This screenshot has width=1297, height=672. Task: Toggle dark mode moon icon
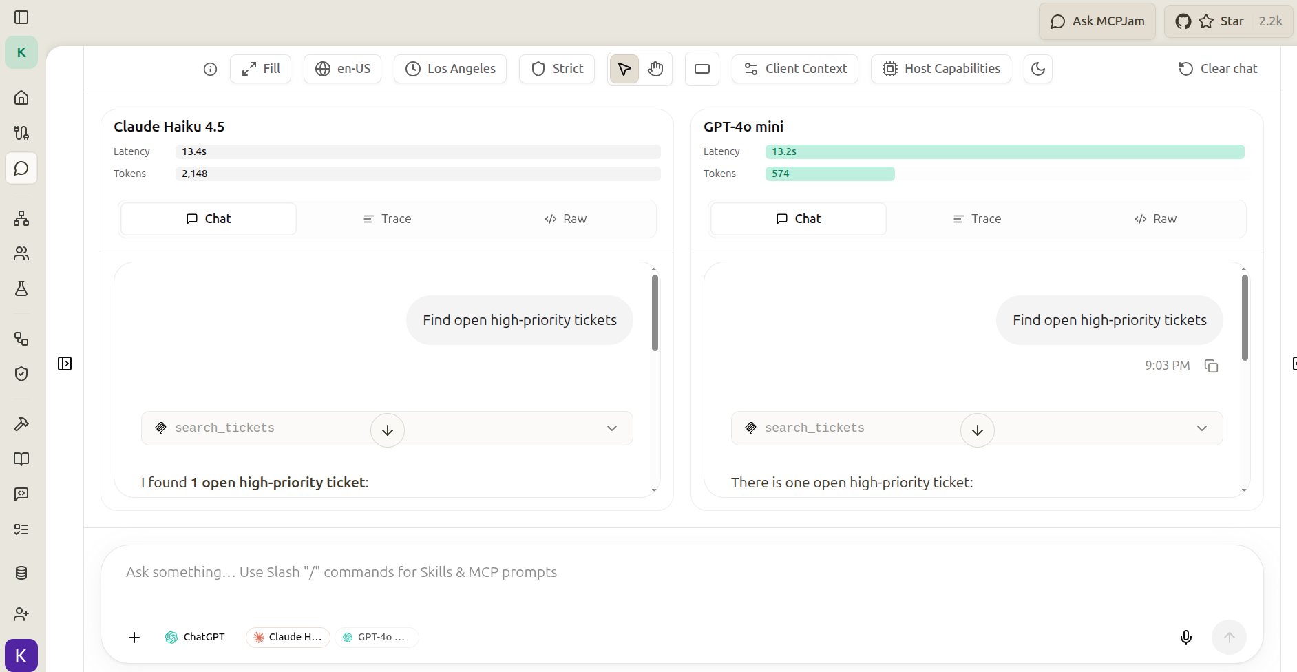(x=1038, y=69)
